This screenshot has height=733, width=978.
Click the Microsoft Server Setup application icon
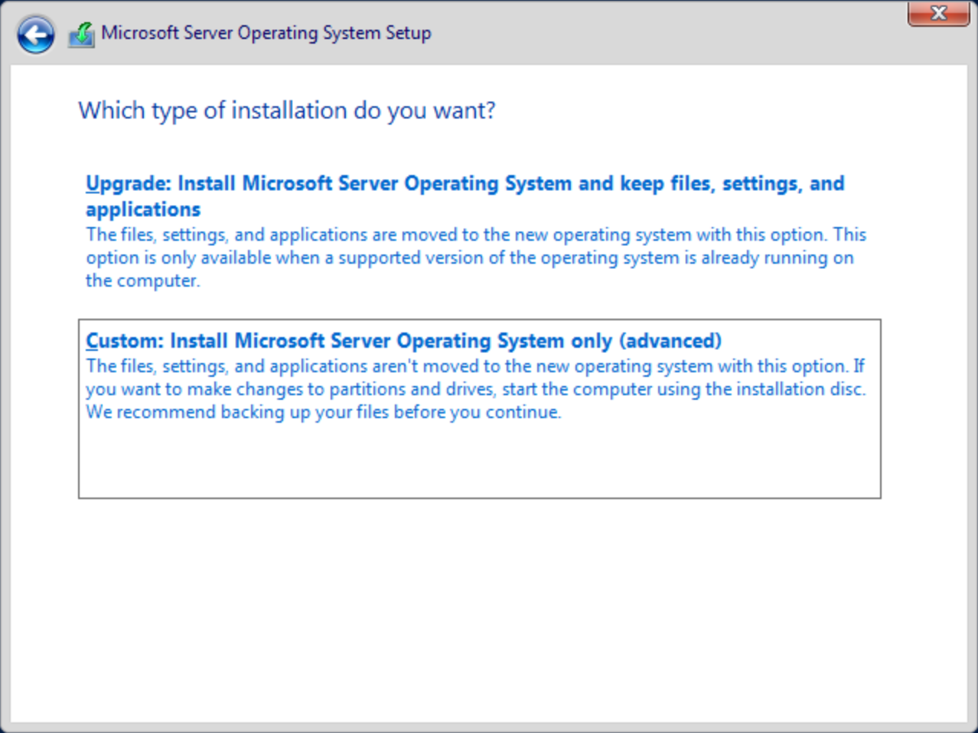click(x=83, y=33)
